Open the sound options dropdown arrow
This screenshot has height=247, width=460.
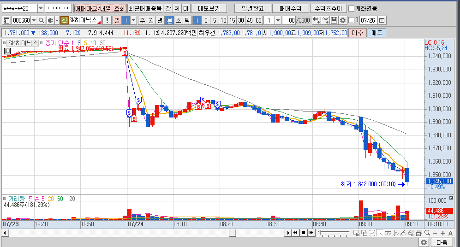(57, 20)
